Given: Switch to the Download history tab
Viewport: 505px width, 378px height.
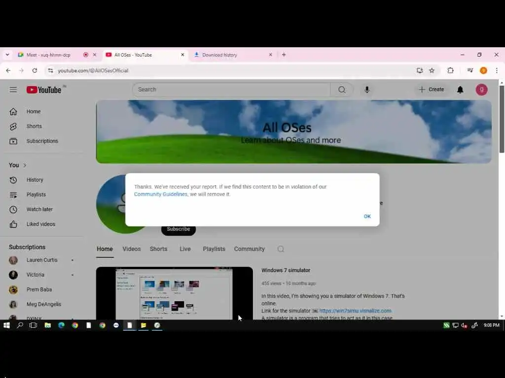Looking at the screenshot, I should tap(219, 55).
